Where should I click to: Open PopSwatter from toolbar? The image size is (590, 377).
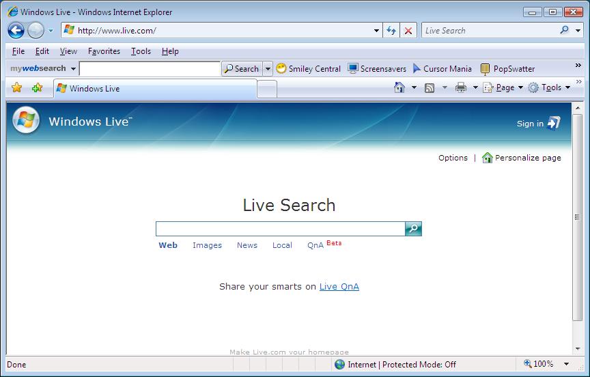(x=507, y=69)
